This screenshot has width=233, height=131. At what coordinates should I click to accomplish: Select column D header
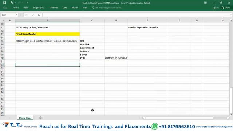[116, 20]
